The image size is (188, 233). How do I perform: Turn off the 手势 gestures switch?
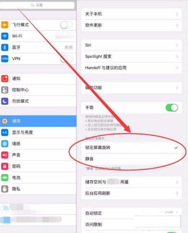click(172, 108)
